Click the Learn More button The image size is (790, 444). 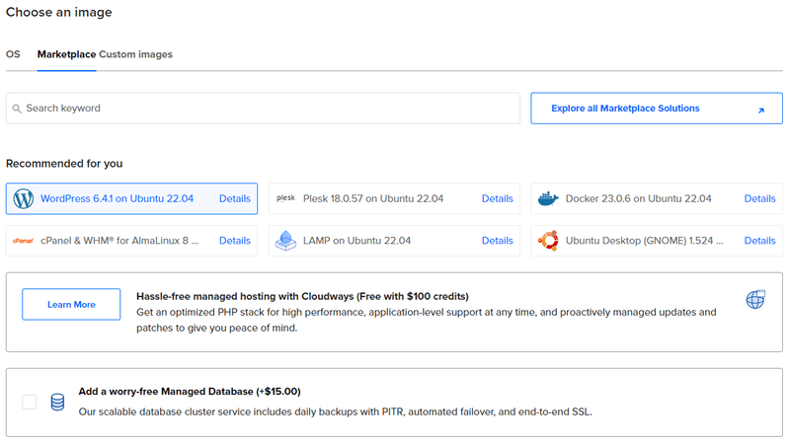[x=71, y=304]
